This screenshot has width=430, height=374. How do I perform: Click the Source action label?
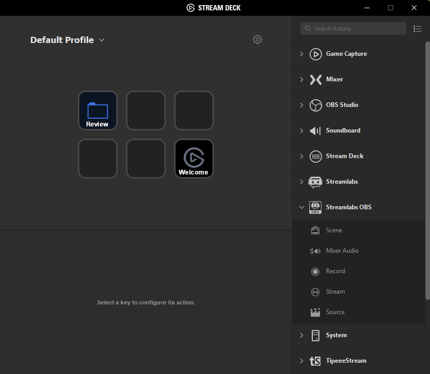[335, 312]
